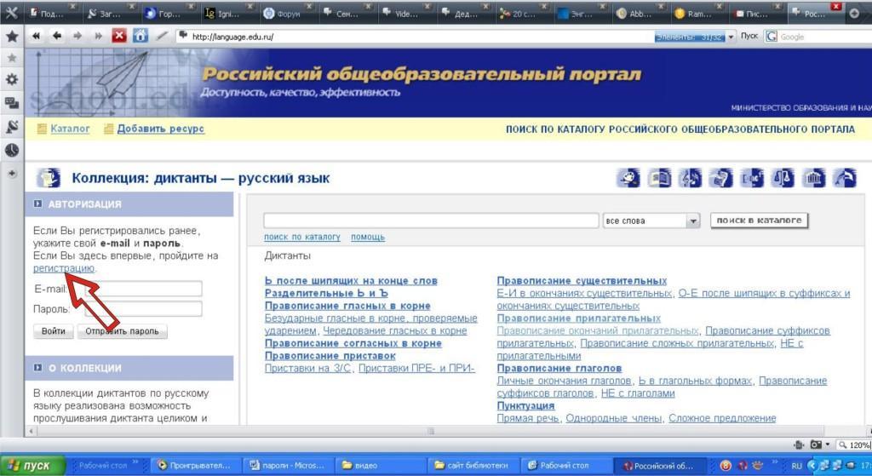Image resolution: width=872 pixels, height=476 pixels.
Task: Open the address bar dropdown arrow
Action: click(731, 37)
